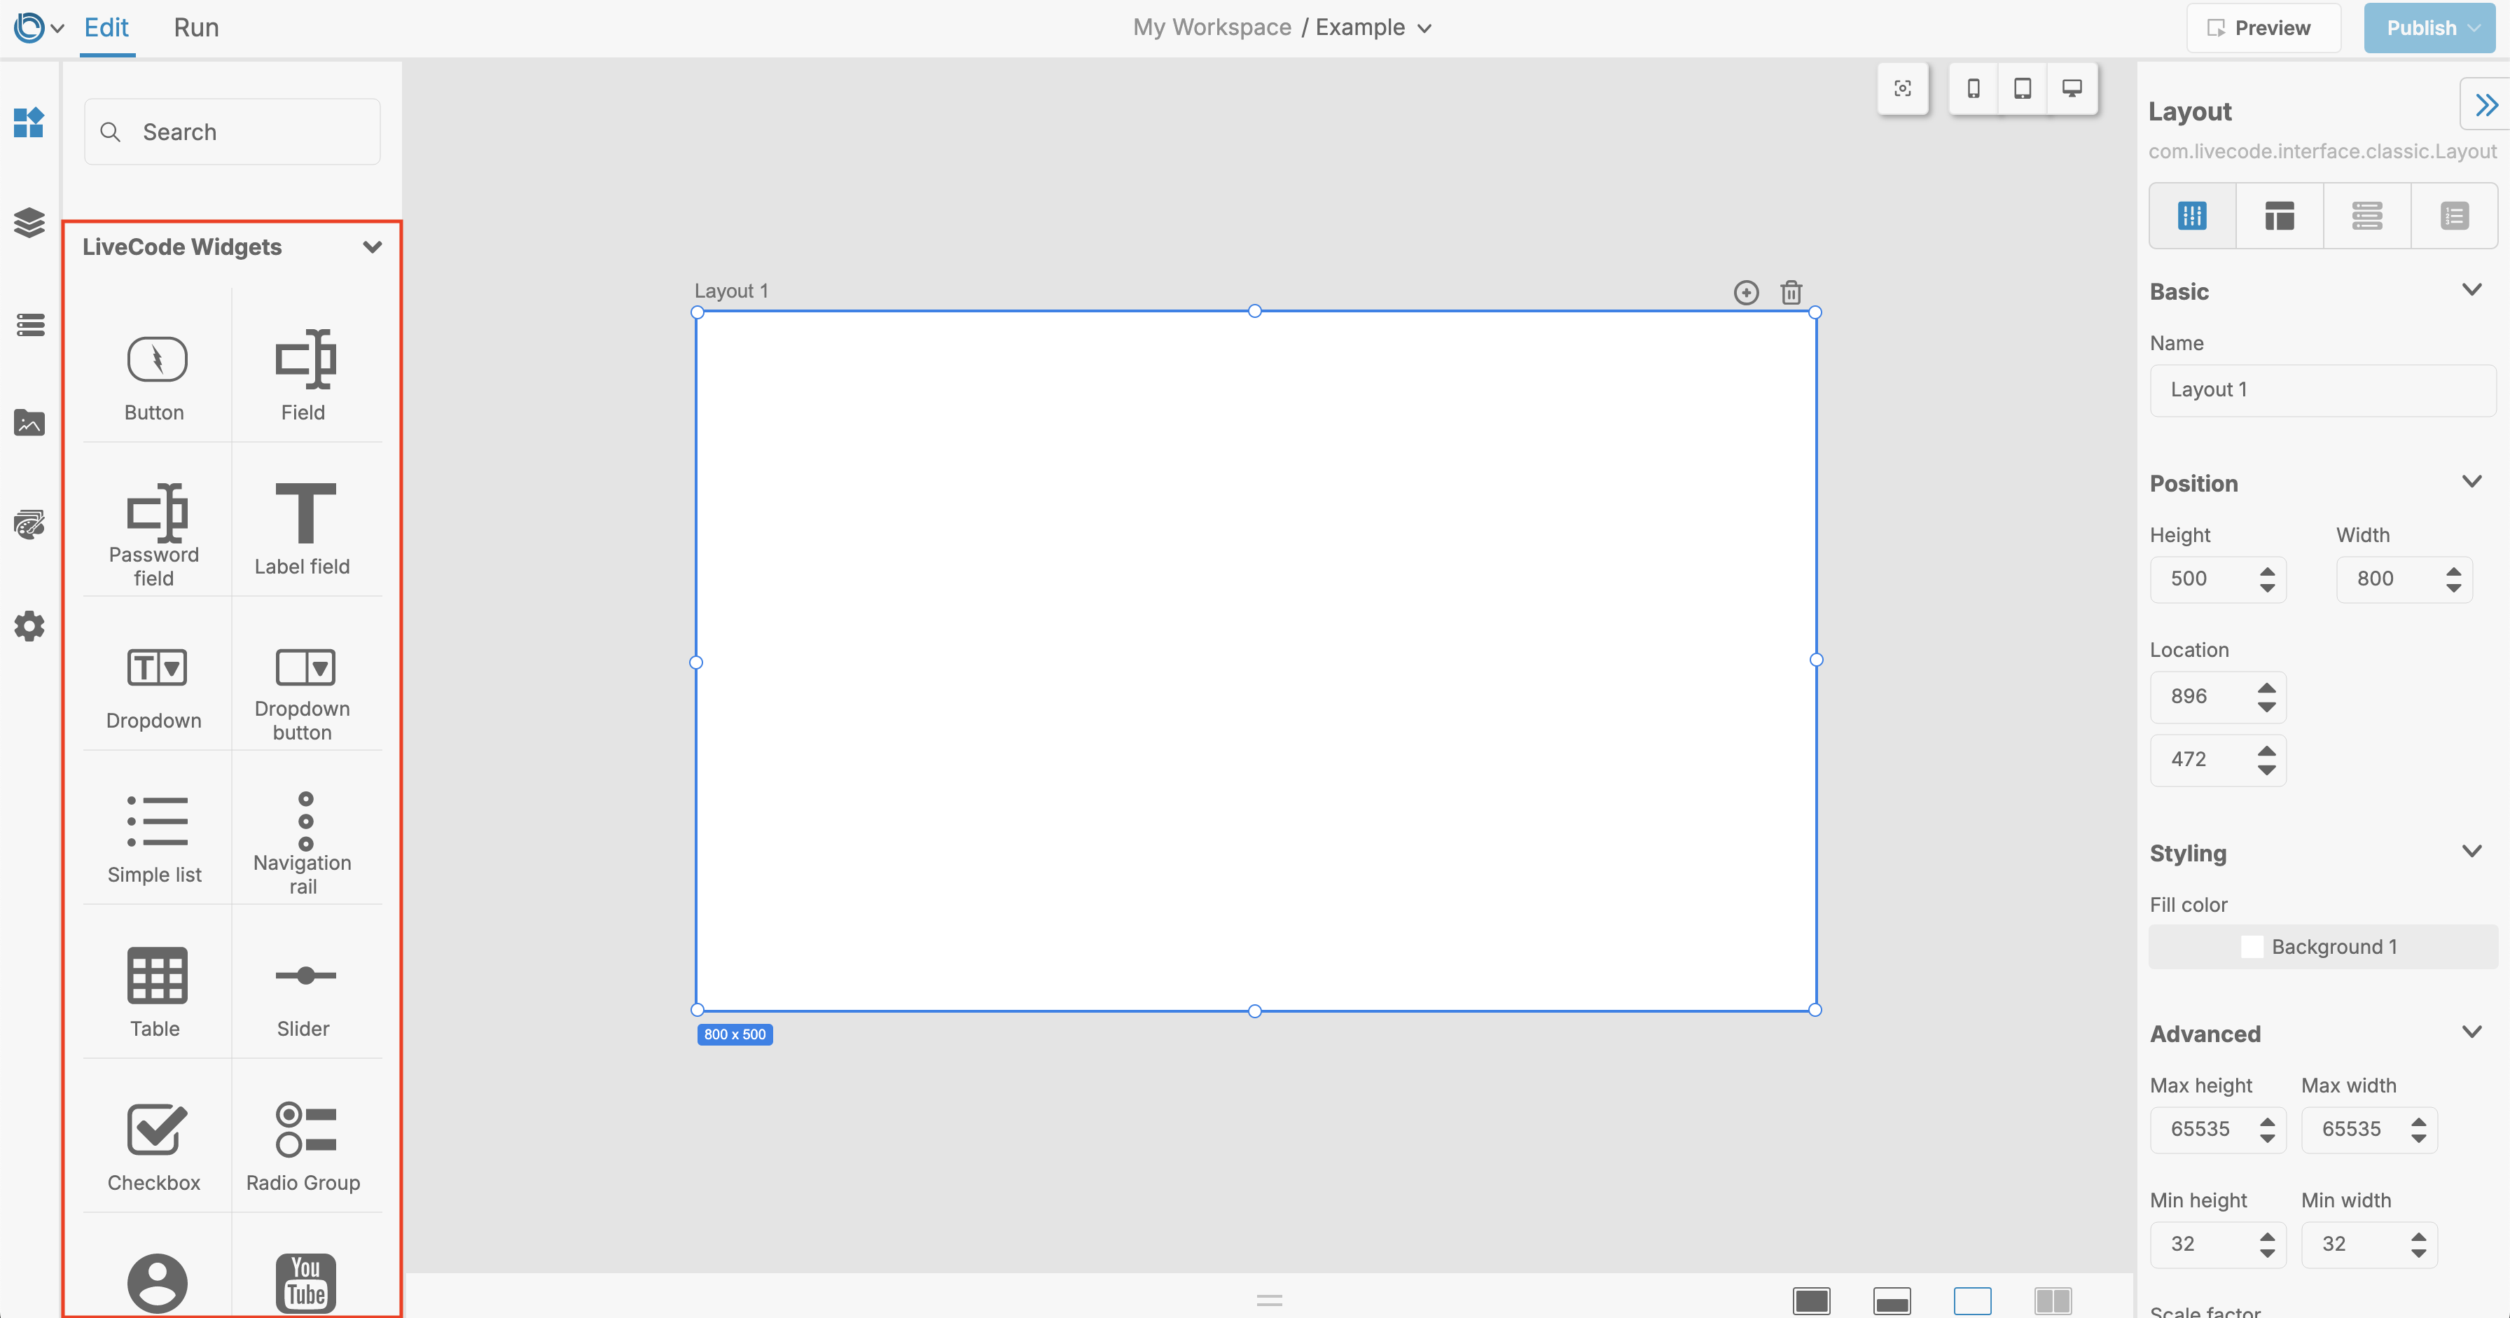Click the Location stepper showing 472
The height and width of the screenshot is (1318, 2510).
pyautogui.click(x=2218, y=760)
